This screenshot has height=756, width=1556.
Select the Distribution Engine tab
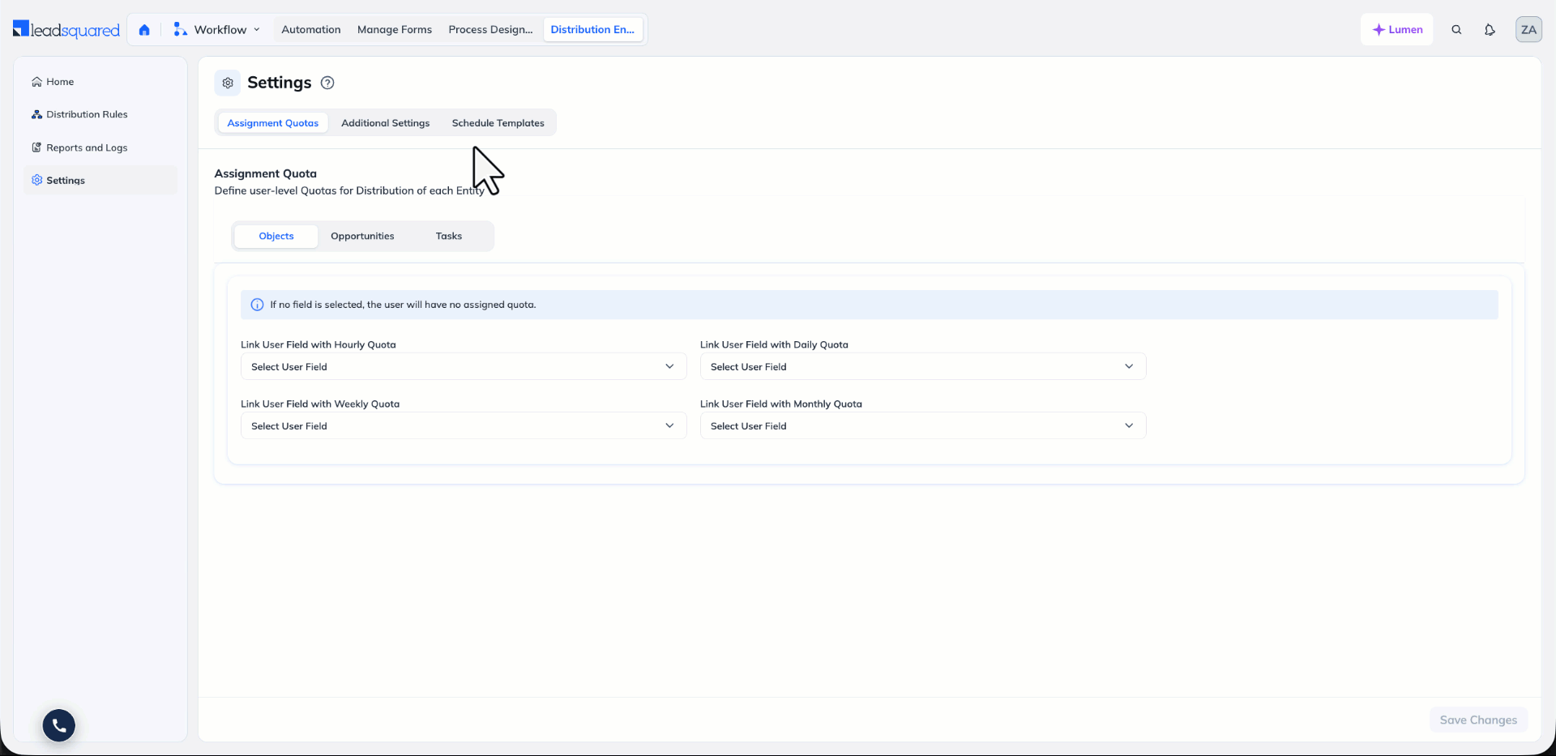[592, 30]
